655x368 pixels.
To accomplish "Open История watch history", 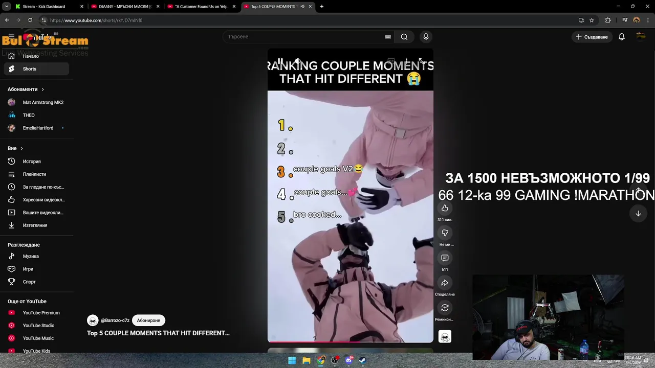I will point(36,162).
